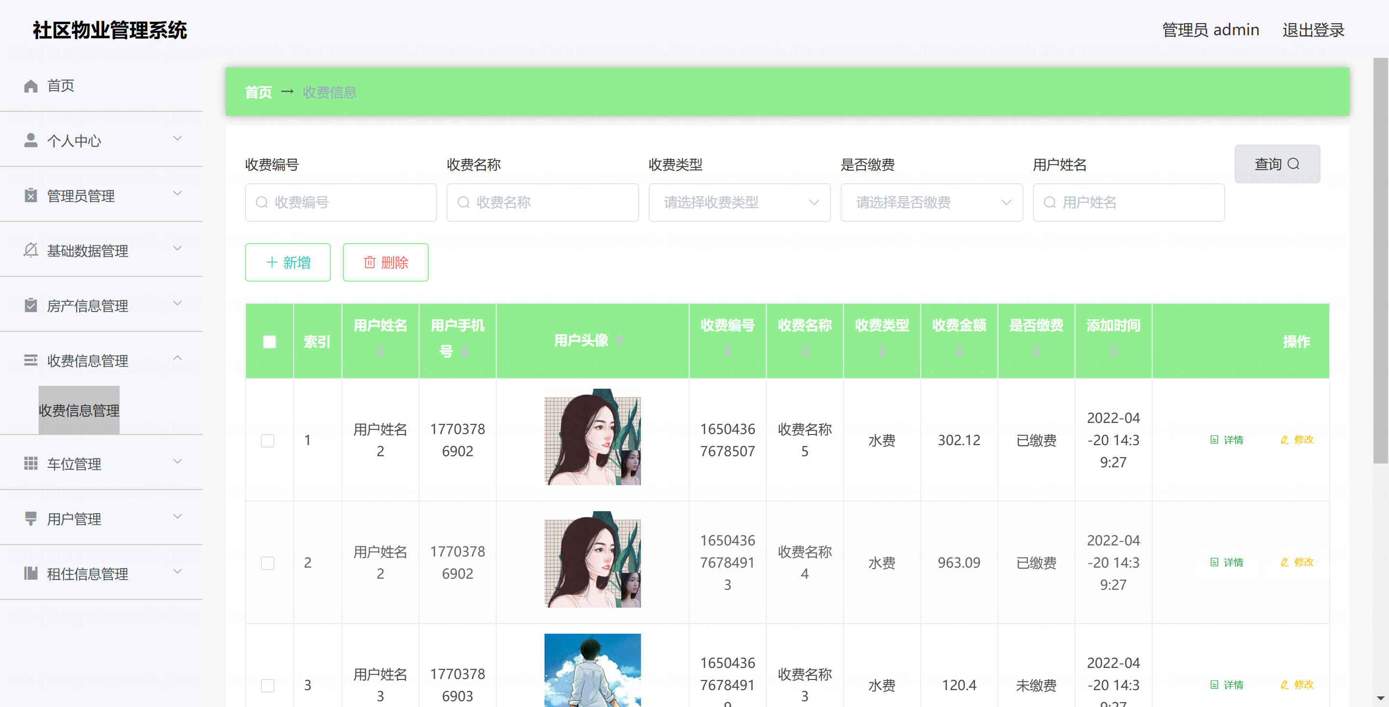Expand the 租住信息管理 menu chevron

(177, 571)
